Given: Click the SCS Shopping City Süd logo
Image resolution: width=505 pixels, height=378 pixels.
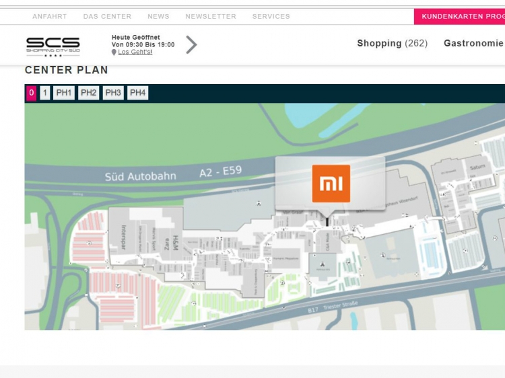Looking at the screenshot, I should click(x=53, y=45).
